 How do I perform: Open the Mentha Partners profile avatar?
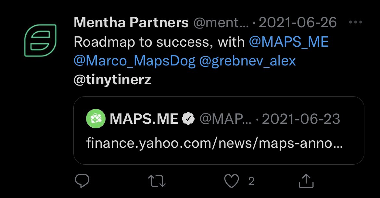[40, 41]
